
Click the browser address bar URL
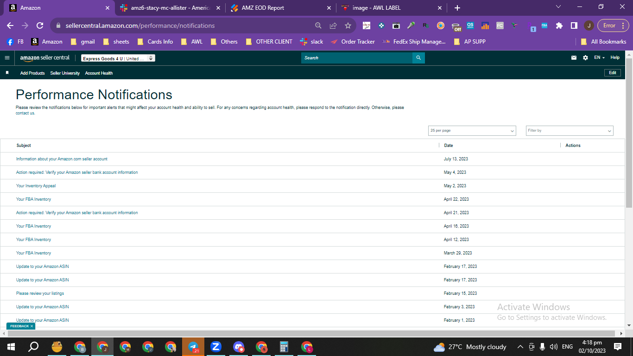(x=140, y=25)
